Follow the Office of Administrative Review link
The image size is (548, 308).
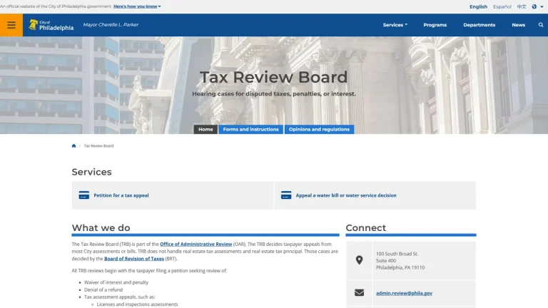(x=196, y=244)
